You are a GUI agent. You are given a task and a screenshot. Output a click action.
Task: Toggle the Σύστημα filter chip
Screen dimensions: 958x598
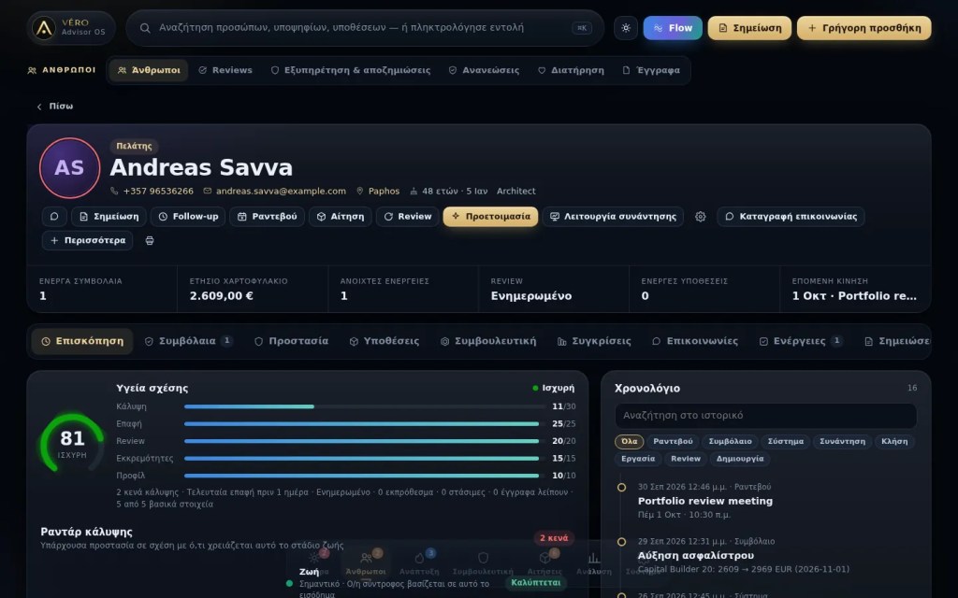(x=785, y=441)
